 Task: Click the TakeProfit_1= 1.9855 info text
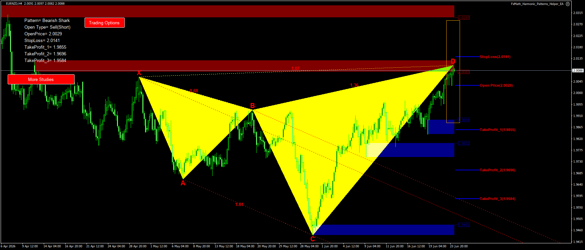click(x=45, y=47)
